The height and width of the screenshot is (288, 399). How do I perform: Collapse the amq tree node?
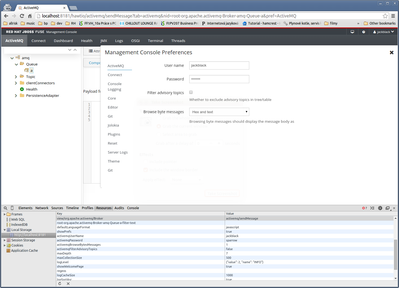pyautogui.click(x=12, y=58)
